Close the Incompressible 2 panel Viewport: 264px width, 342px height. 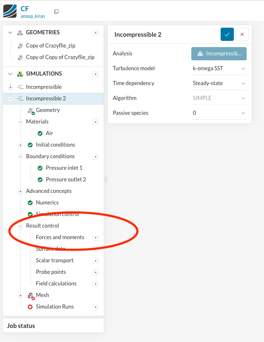point(242,35)
